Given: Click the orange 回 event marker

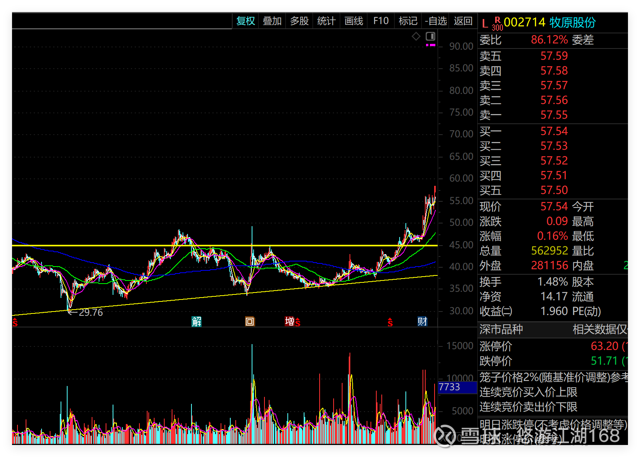Looking at the screenshot, I should (250, 321).
